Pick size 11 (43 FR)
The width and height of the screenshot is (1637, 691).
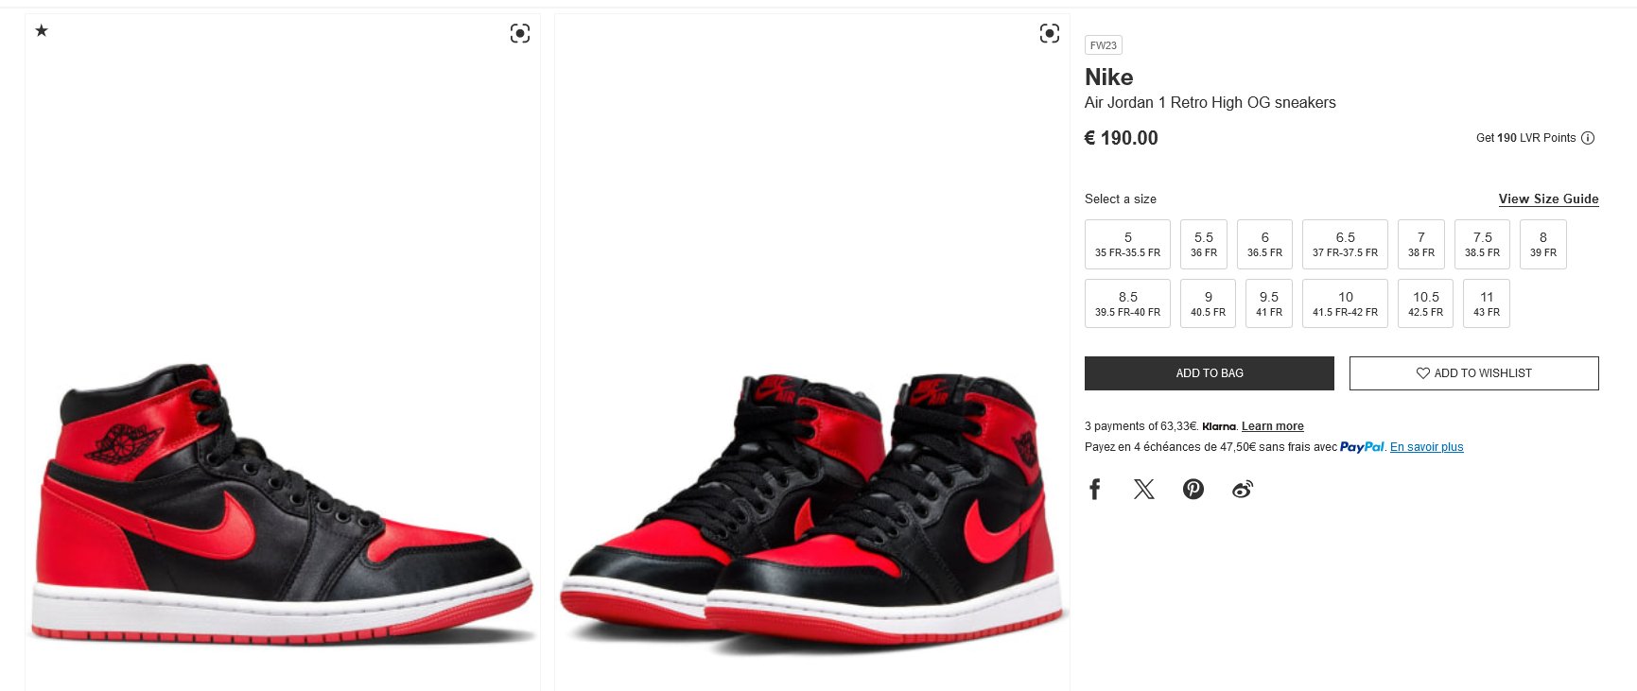pos(1487,303)
